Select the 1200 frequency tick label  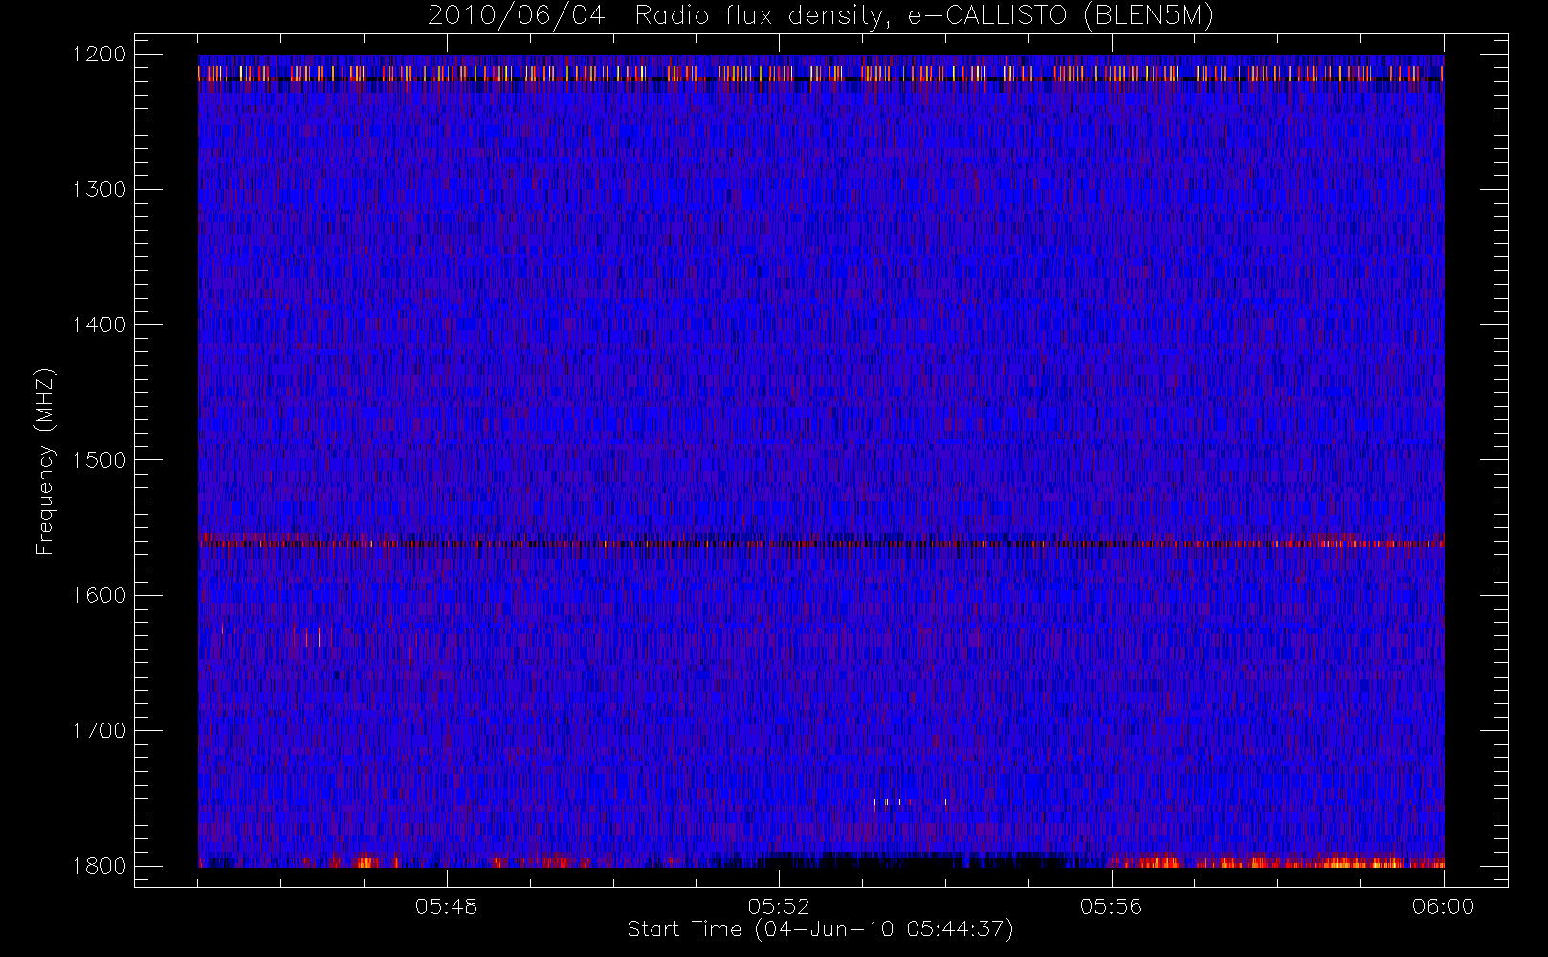tap(100, 55)
